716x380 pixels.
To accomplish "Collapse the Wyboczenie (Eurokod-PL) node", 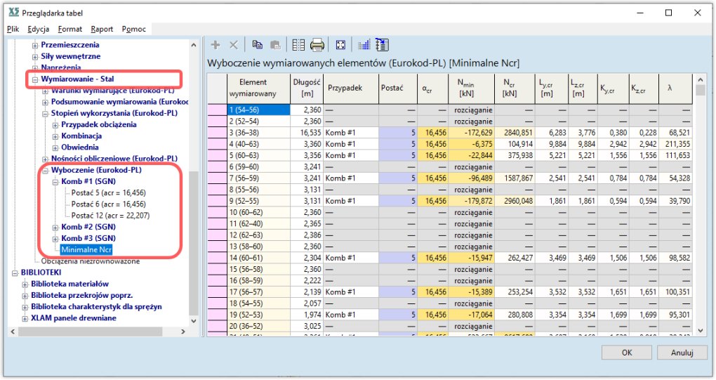I will (x=46, y=170).
